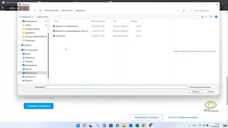The image size is (228, 128).
Task: Open the view mode dropdown arrow
Action: pos(206,17)
